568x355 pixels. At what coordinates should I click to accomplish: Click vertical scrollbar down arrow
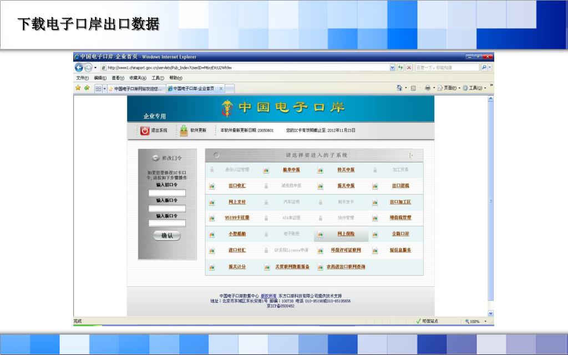click(491, 313)
